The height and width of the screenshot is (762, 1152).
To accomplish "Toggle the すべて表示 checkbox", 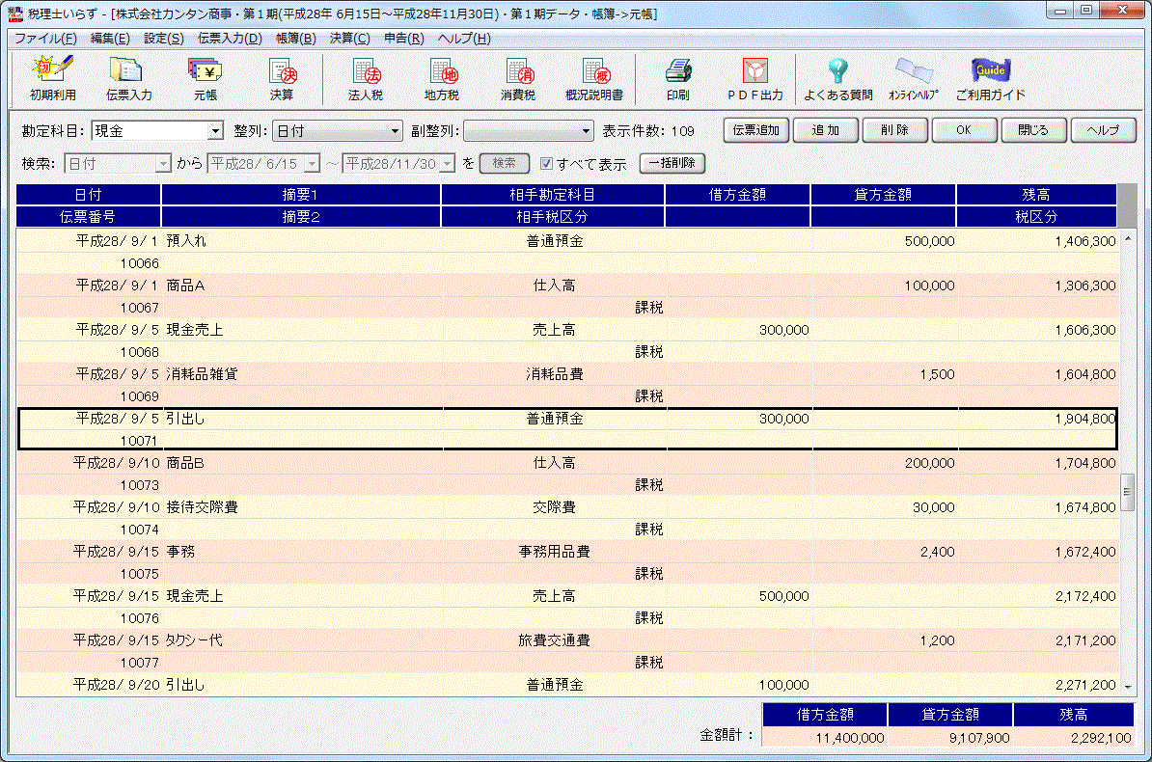I will click(x=546, y=164).
